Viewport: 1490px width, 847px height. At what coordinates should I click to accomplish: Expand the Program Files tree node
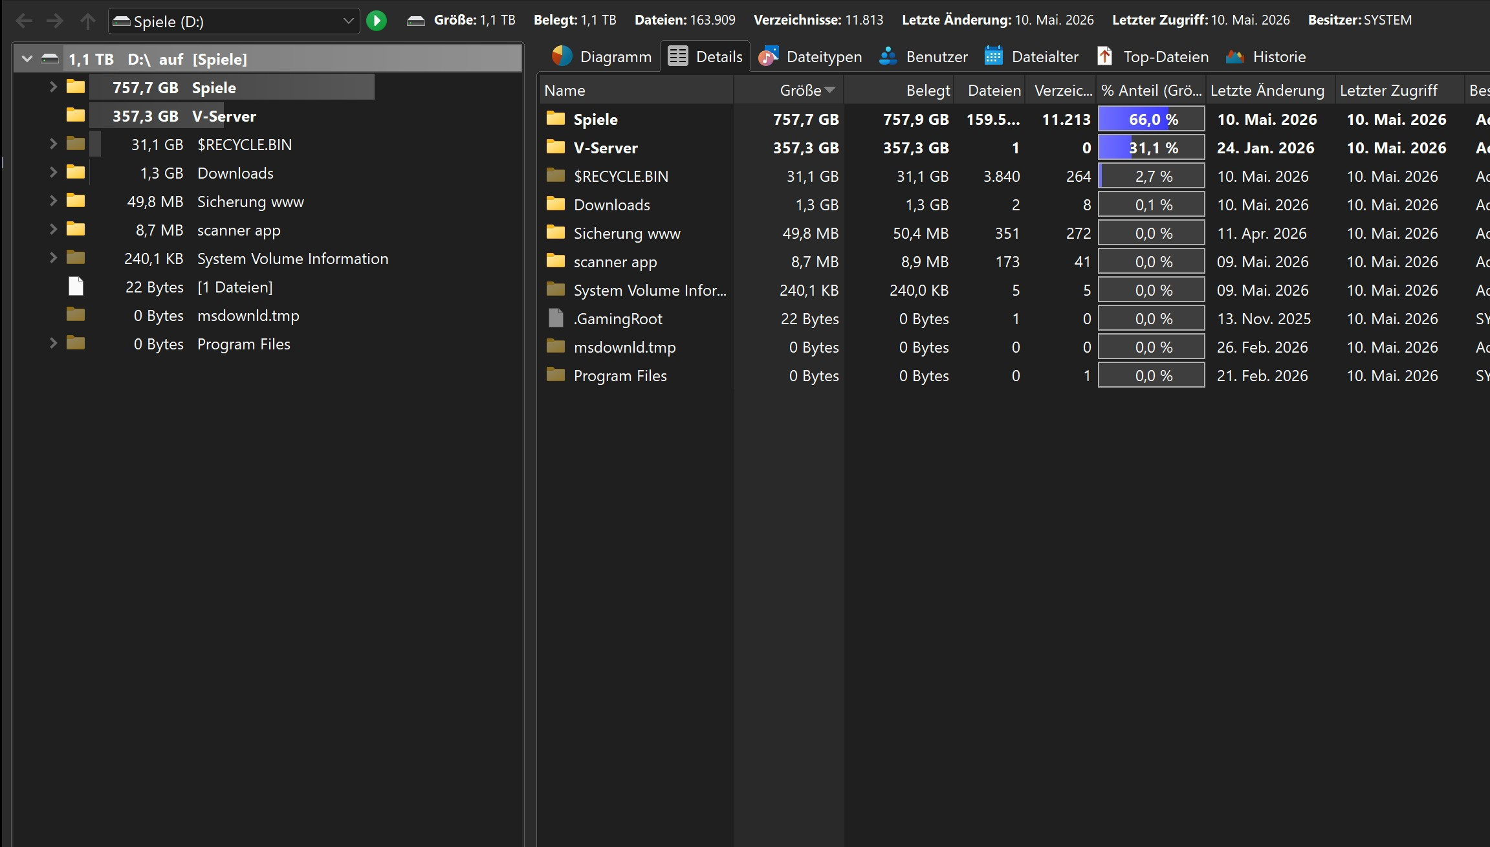pyautogui.click(x=53, y=343)
